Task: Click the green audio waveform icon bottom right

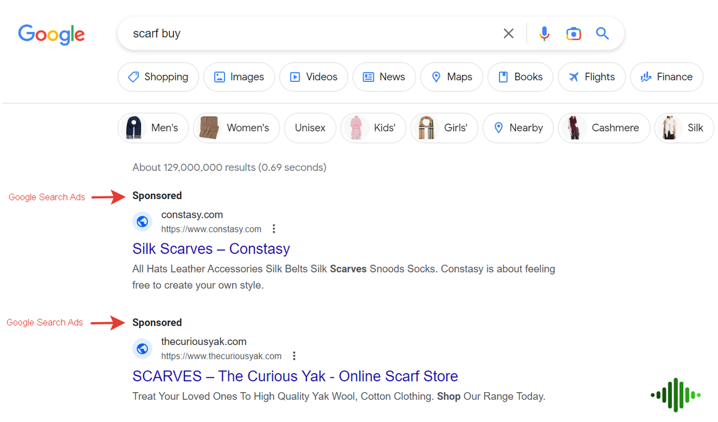Action: (x=675, y=395)
